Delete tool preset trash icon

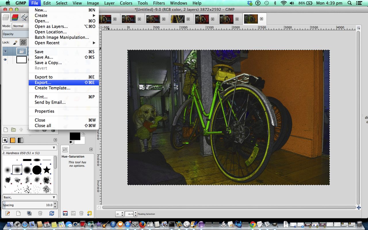pos(81,213)
